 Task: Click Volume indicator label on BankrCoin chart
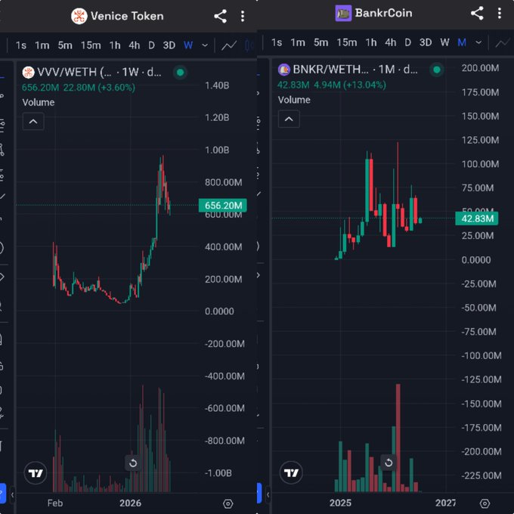294,100
